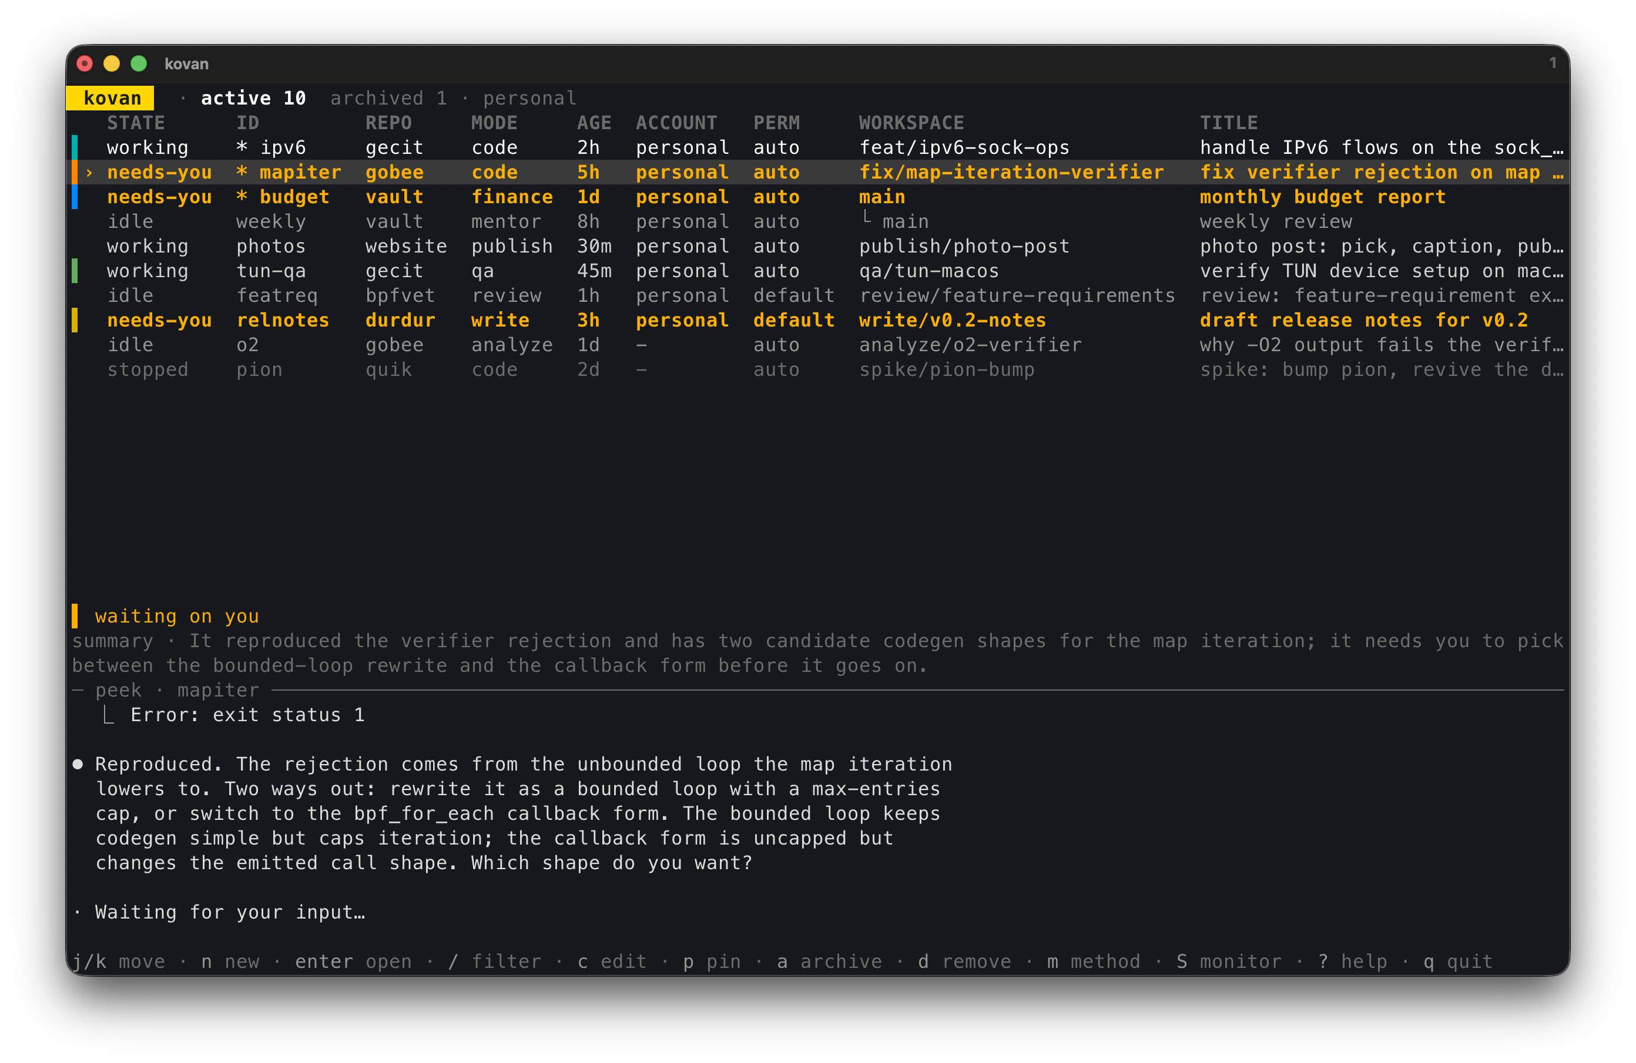Image resolution: width=1636 pixels, height=1063 pixels.
Task: Select the 'weekly' session ID
Action: pyautogui.click(x=271, y=222)
